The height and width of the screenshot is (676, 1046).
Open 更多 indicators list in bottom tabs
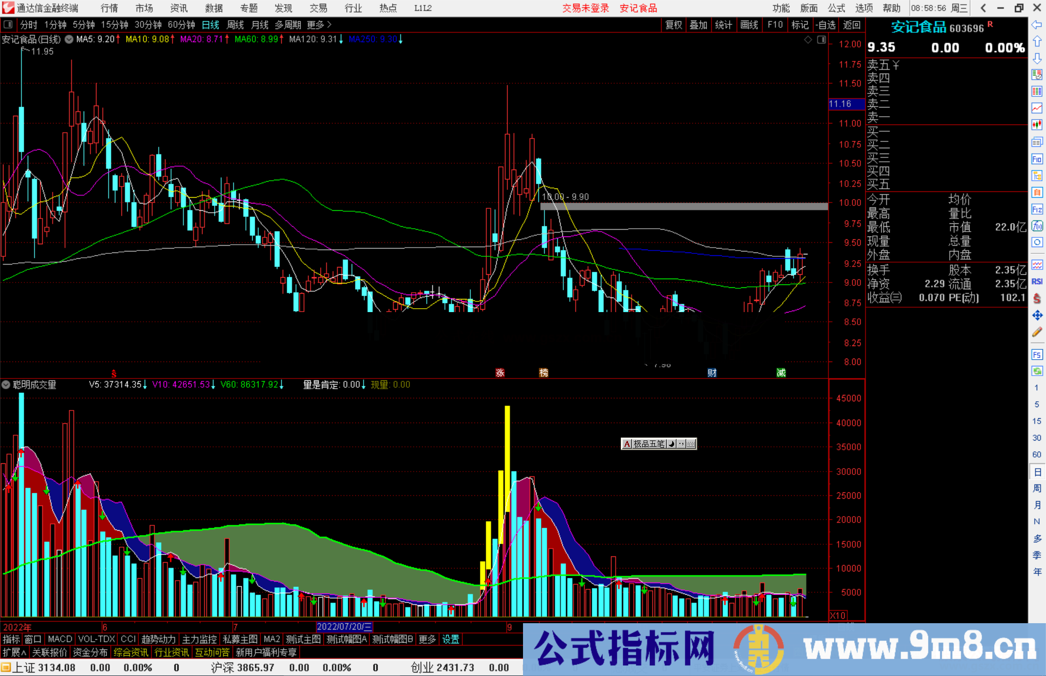click(427, 639)
